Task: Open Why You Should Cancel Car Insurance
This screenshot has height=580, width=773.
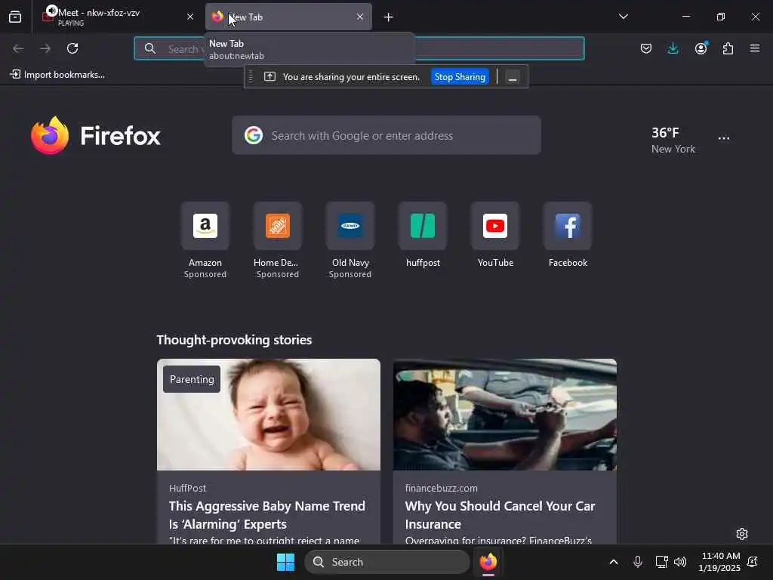Action: (500, 515)
